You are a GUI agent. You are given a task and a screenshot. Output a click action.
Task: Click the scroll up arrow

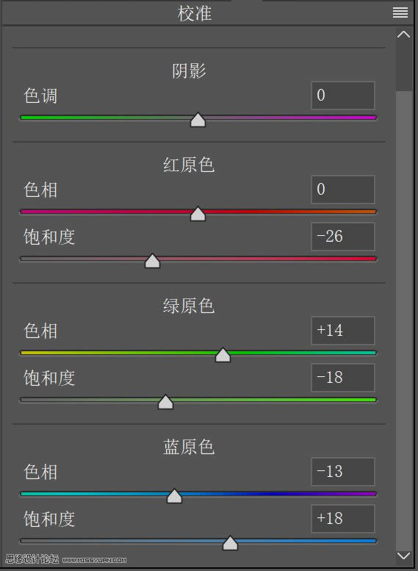click(403, 35)
